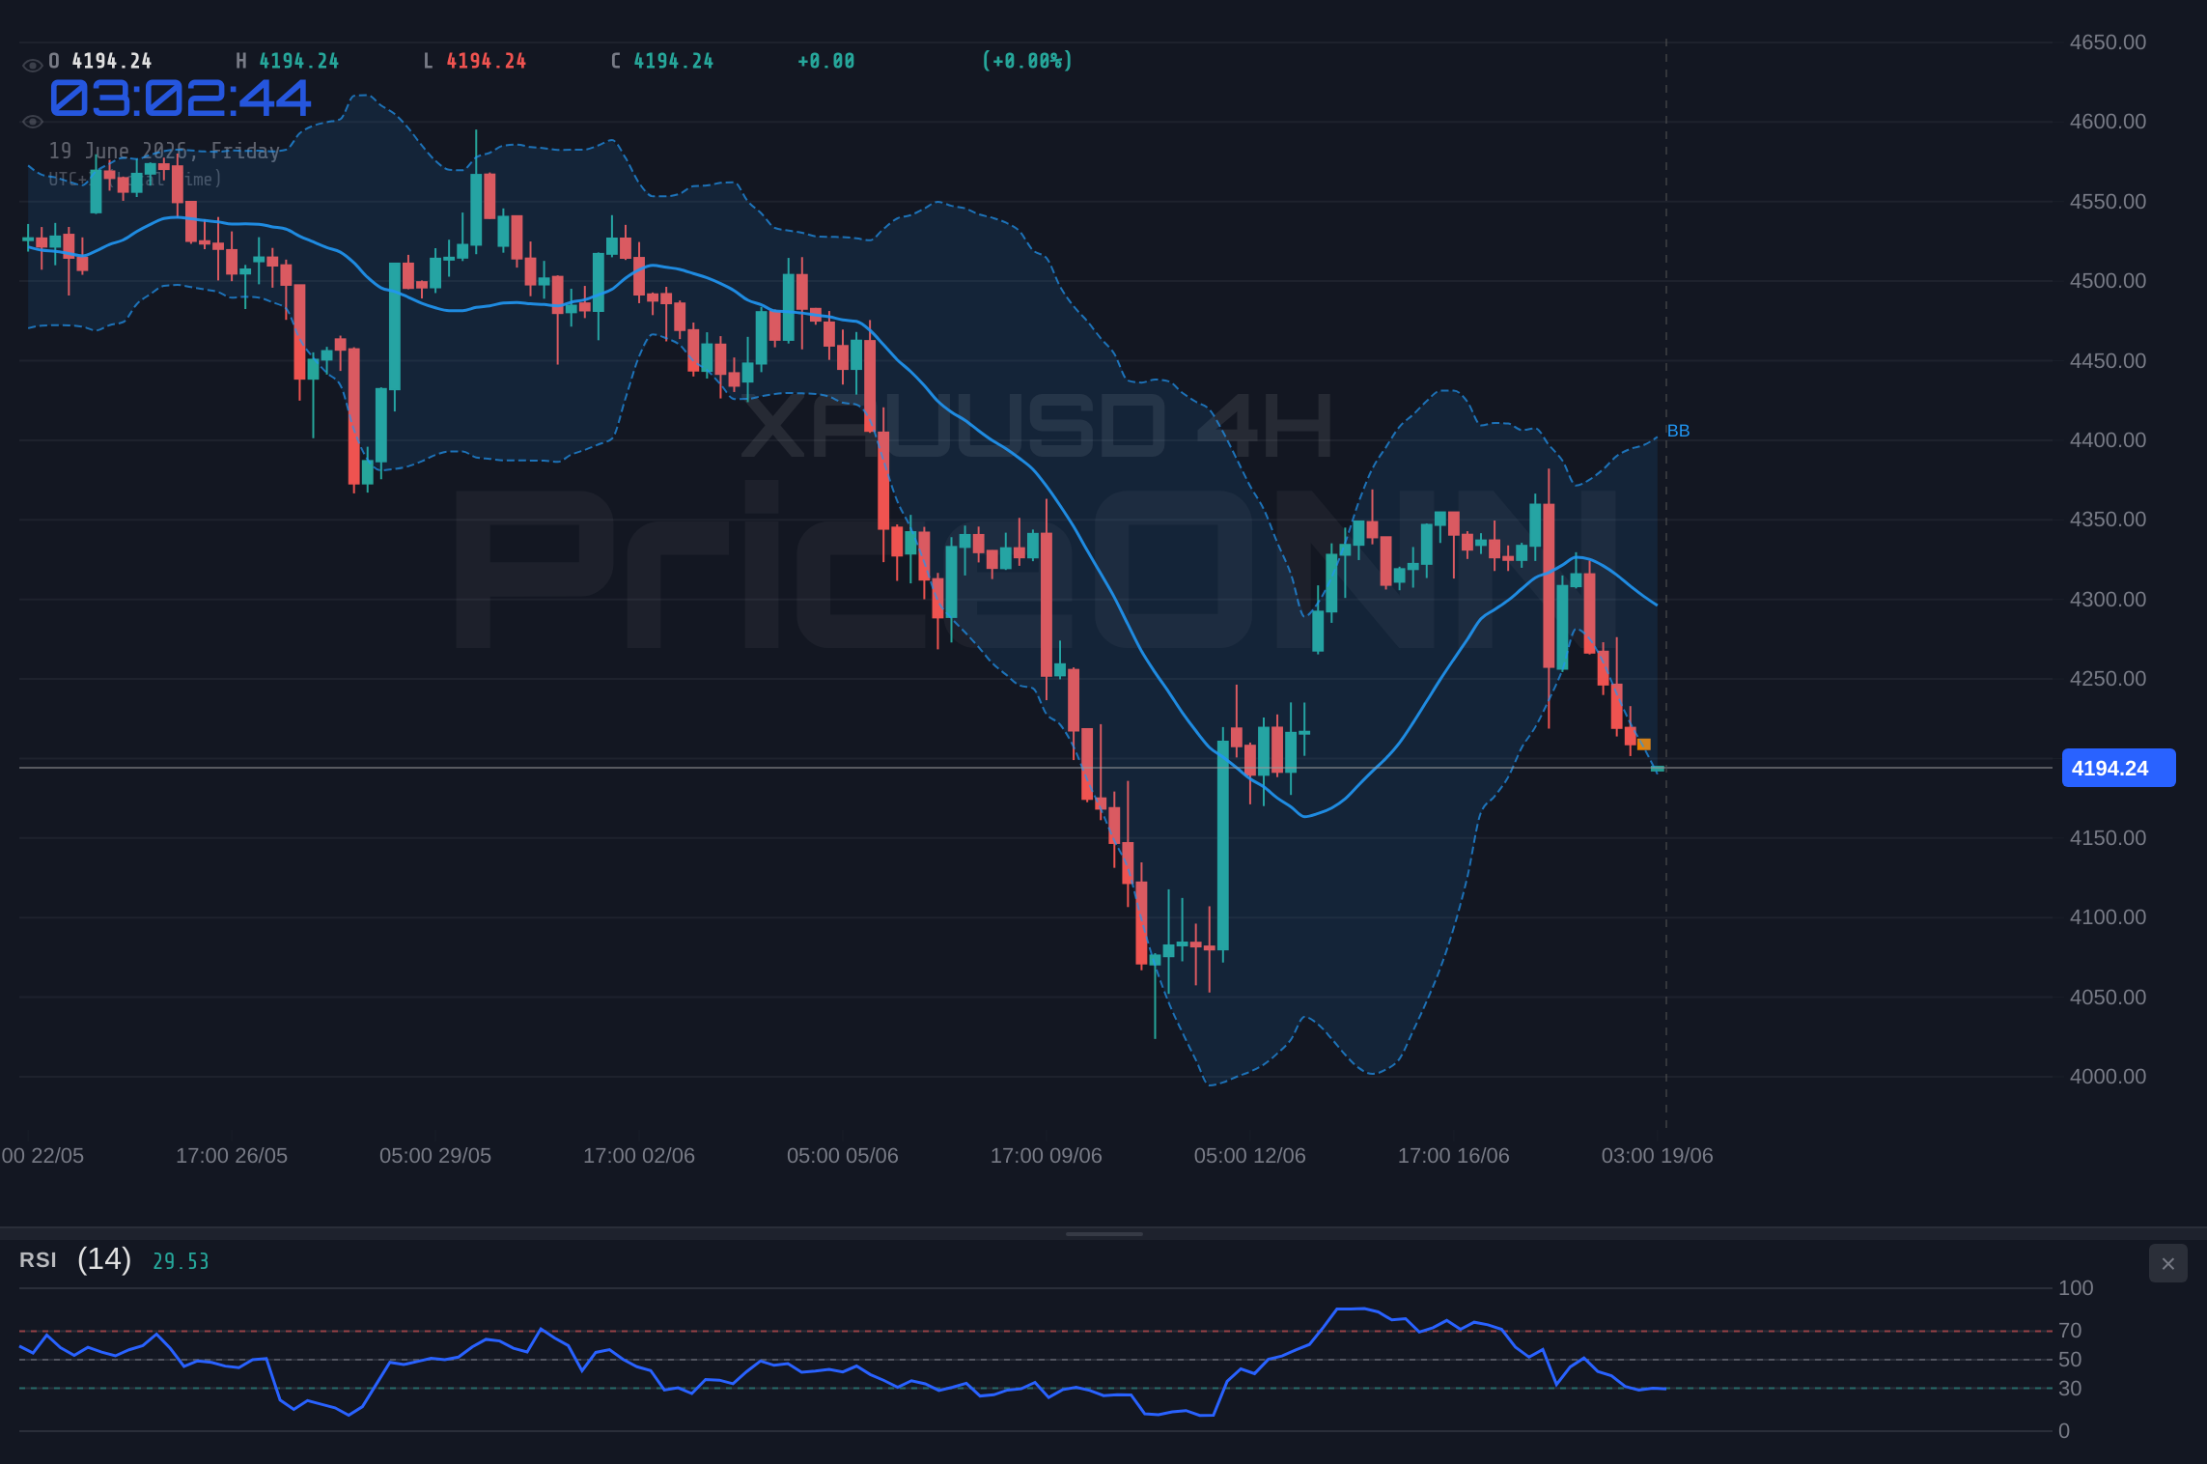Image resolution: width=2207 pixels, height=1464 pixels.
Task: Toggle eye icon next to the countdown timer
Action: tap(32, 122)
